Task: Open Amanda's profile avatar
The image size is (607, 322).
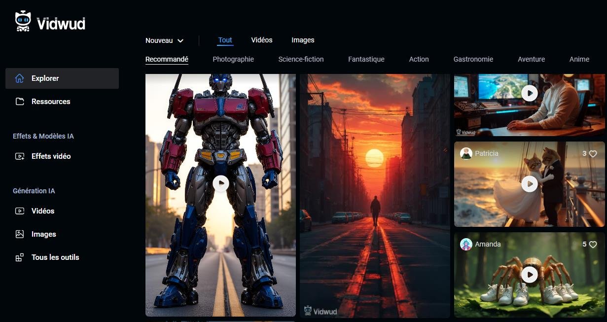Action: tap(466, 244)
